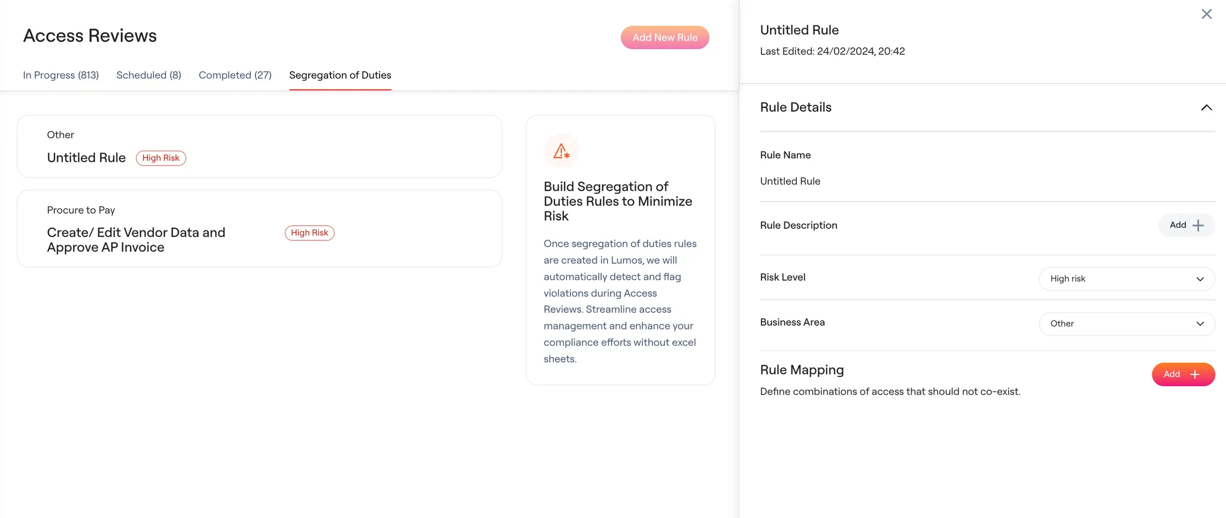Open the Completed (27) tab

pos(235,75)
